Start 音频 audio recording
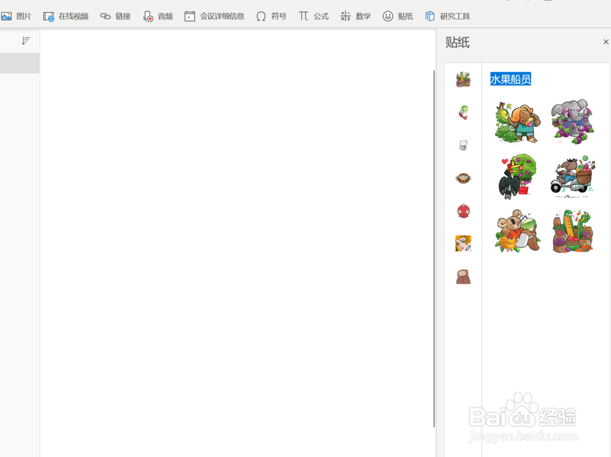The width and height of the screenshot is (611, 457). (x=158, y=16)
